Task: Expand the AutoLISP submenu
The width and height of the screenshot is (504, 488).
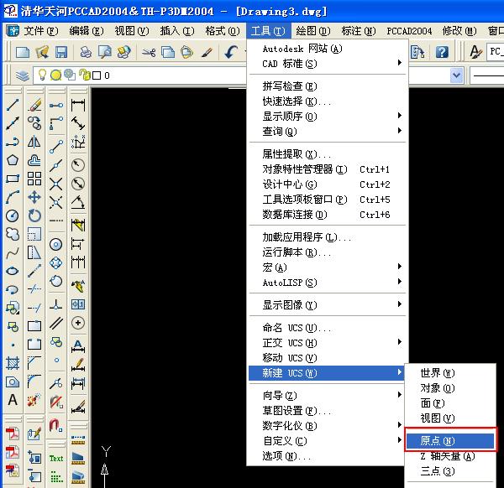Action: tap(328, 283)
